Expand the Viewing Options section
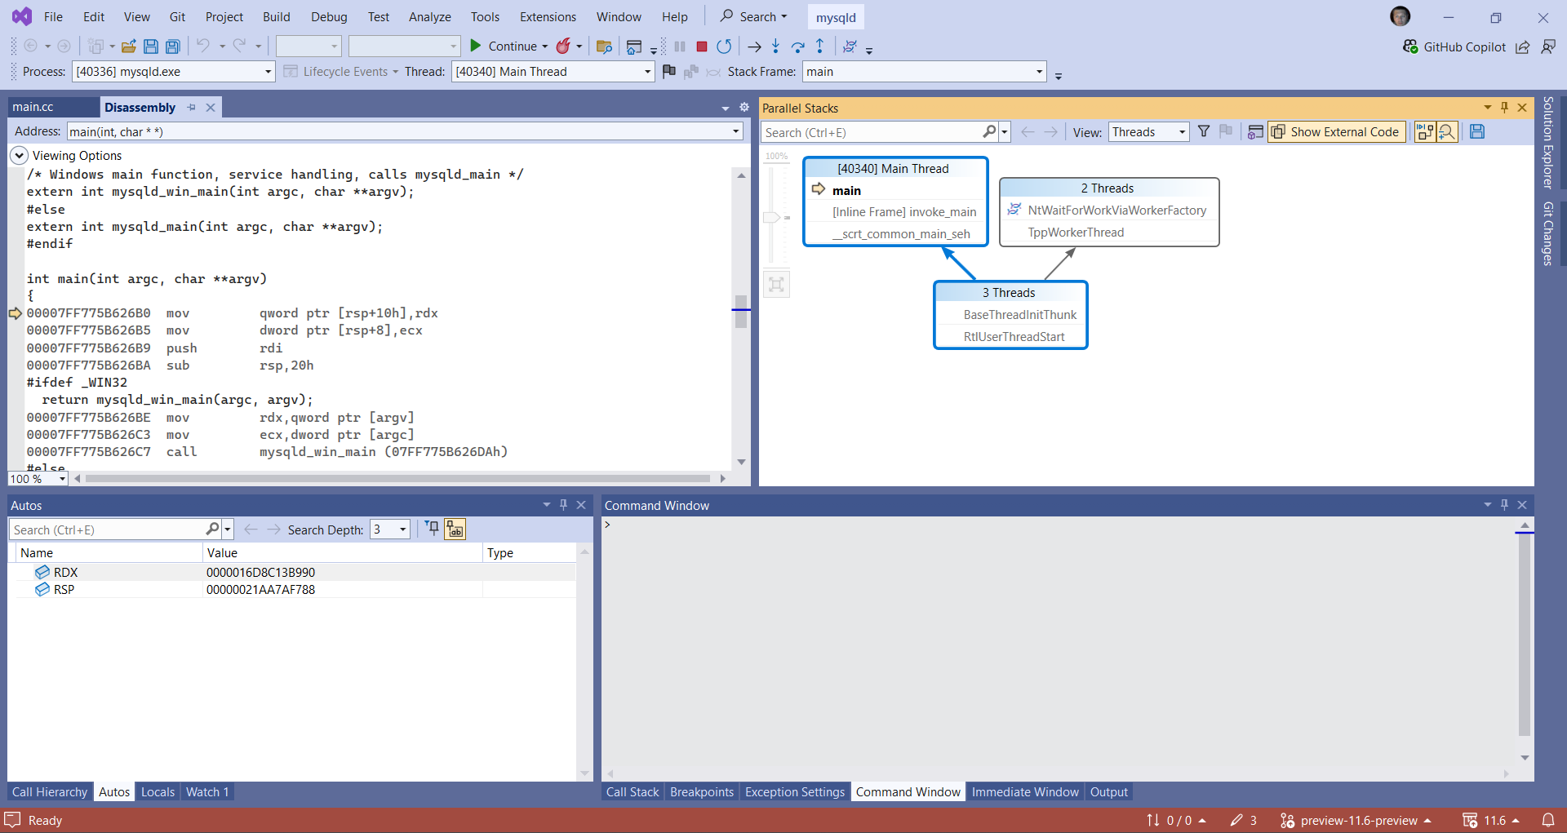 pos(19,156)
